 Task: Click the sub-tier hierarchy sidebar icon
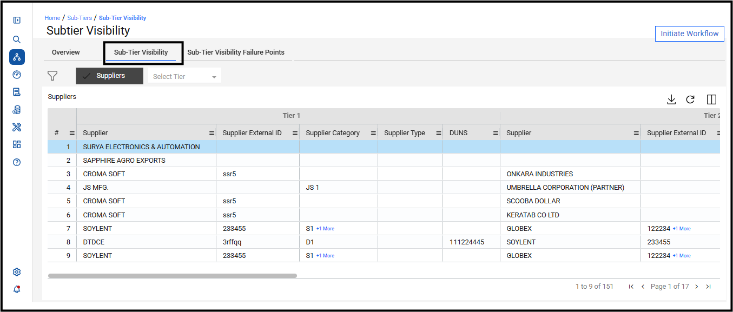point(17,57)
